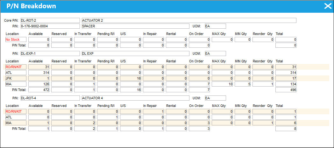Viewport: 334px width, 148px height.
Task: Click JFK Total value 17
Action: (x=286, y=78)
